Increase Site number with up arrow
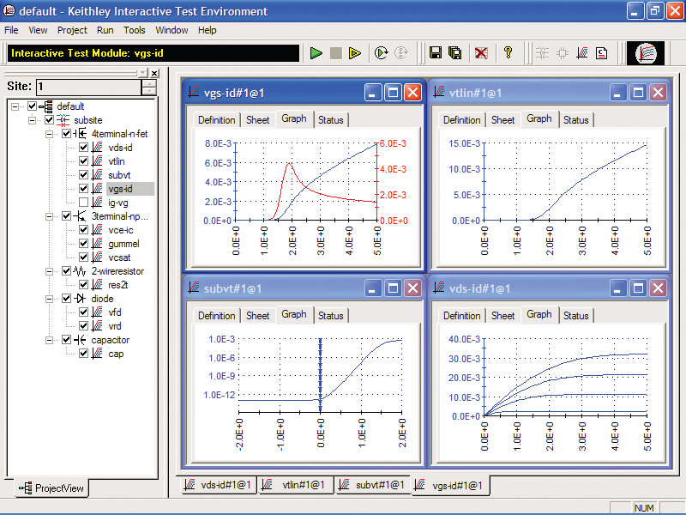Image resolution: width=686 pixels, height=515 pixels. pyautogui.click(x=149, y=83)
